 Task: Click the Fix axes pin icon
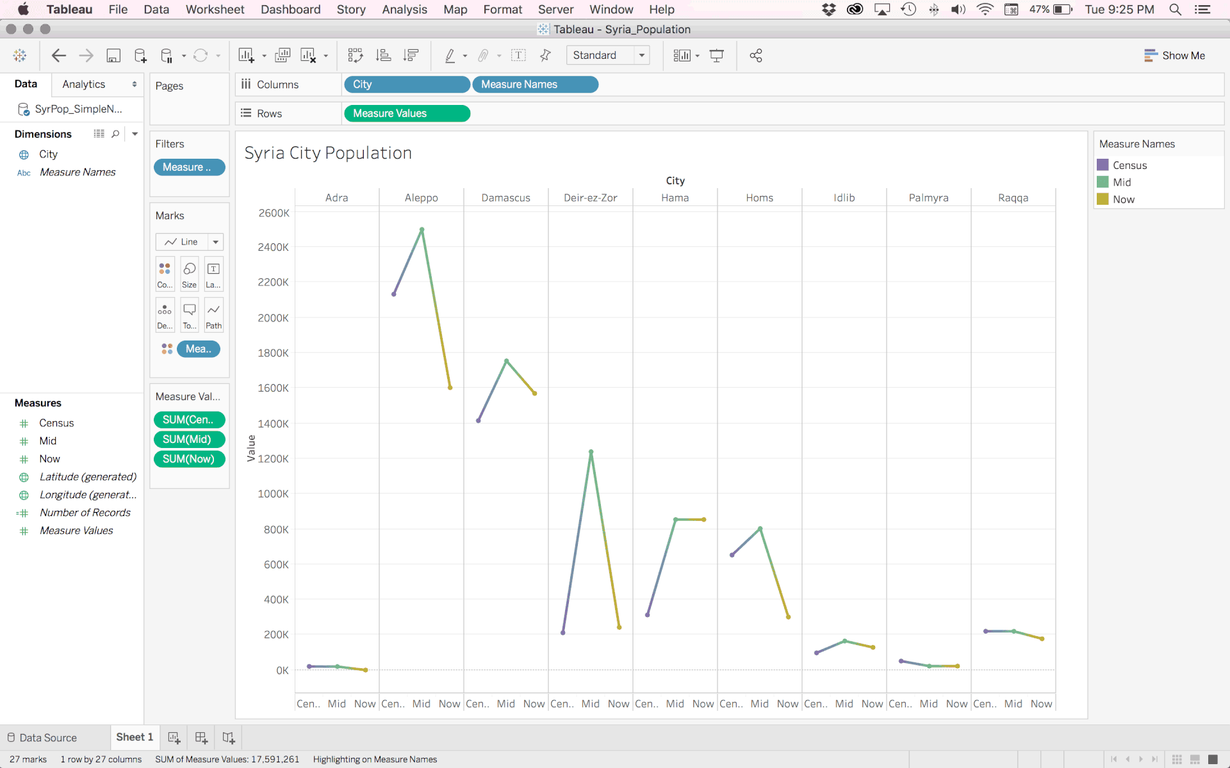(545, 56)
